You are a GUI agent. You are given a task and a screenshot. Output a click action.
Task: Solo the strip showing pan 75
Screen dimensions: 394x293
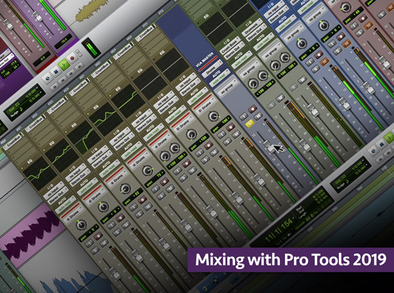click(x=162, y=196)
